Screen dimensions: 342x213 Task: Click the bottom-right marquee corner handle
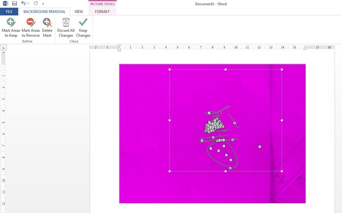282,171
